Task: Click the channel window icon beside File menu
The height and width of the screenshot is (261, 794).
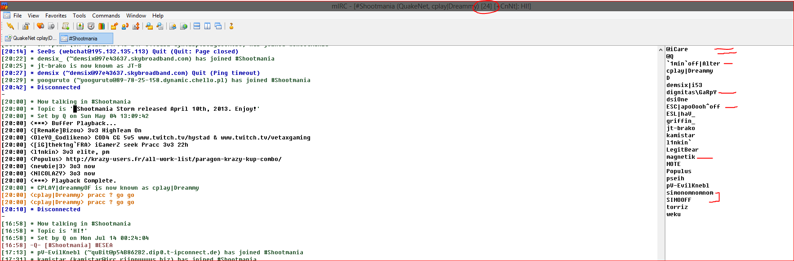Action: coord(6,15)
